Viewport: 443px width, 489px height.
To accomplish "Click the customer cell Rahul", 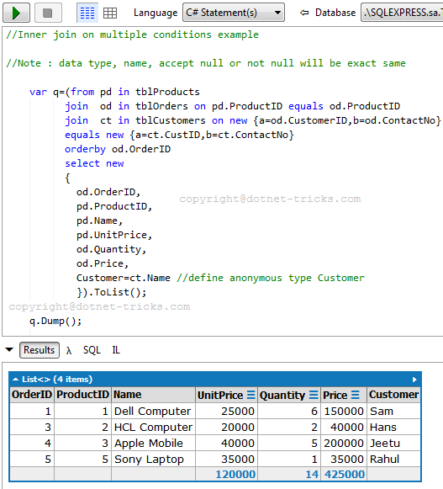I will click(x=393, y=459).
